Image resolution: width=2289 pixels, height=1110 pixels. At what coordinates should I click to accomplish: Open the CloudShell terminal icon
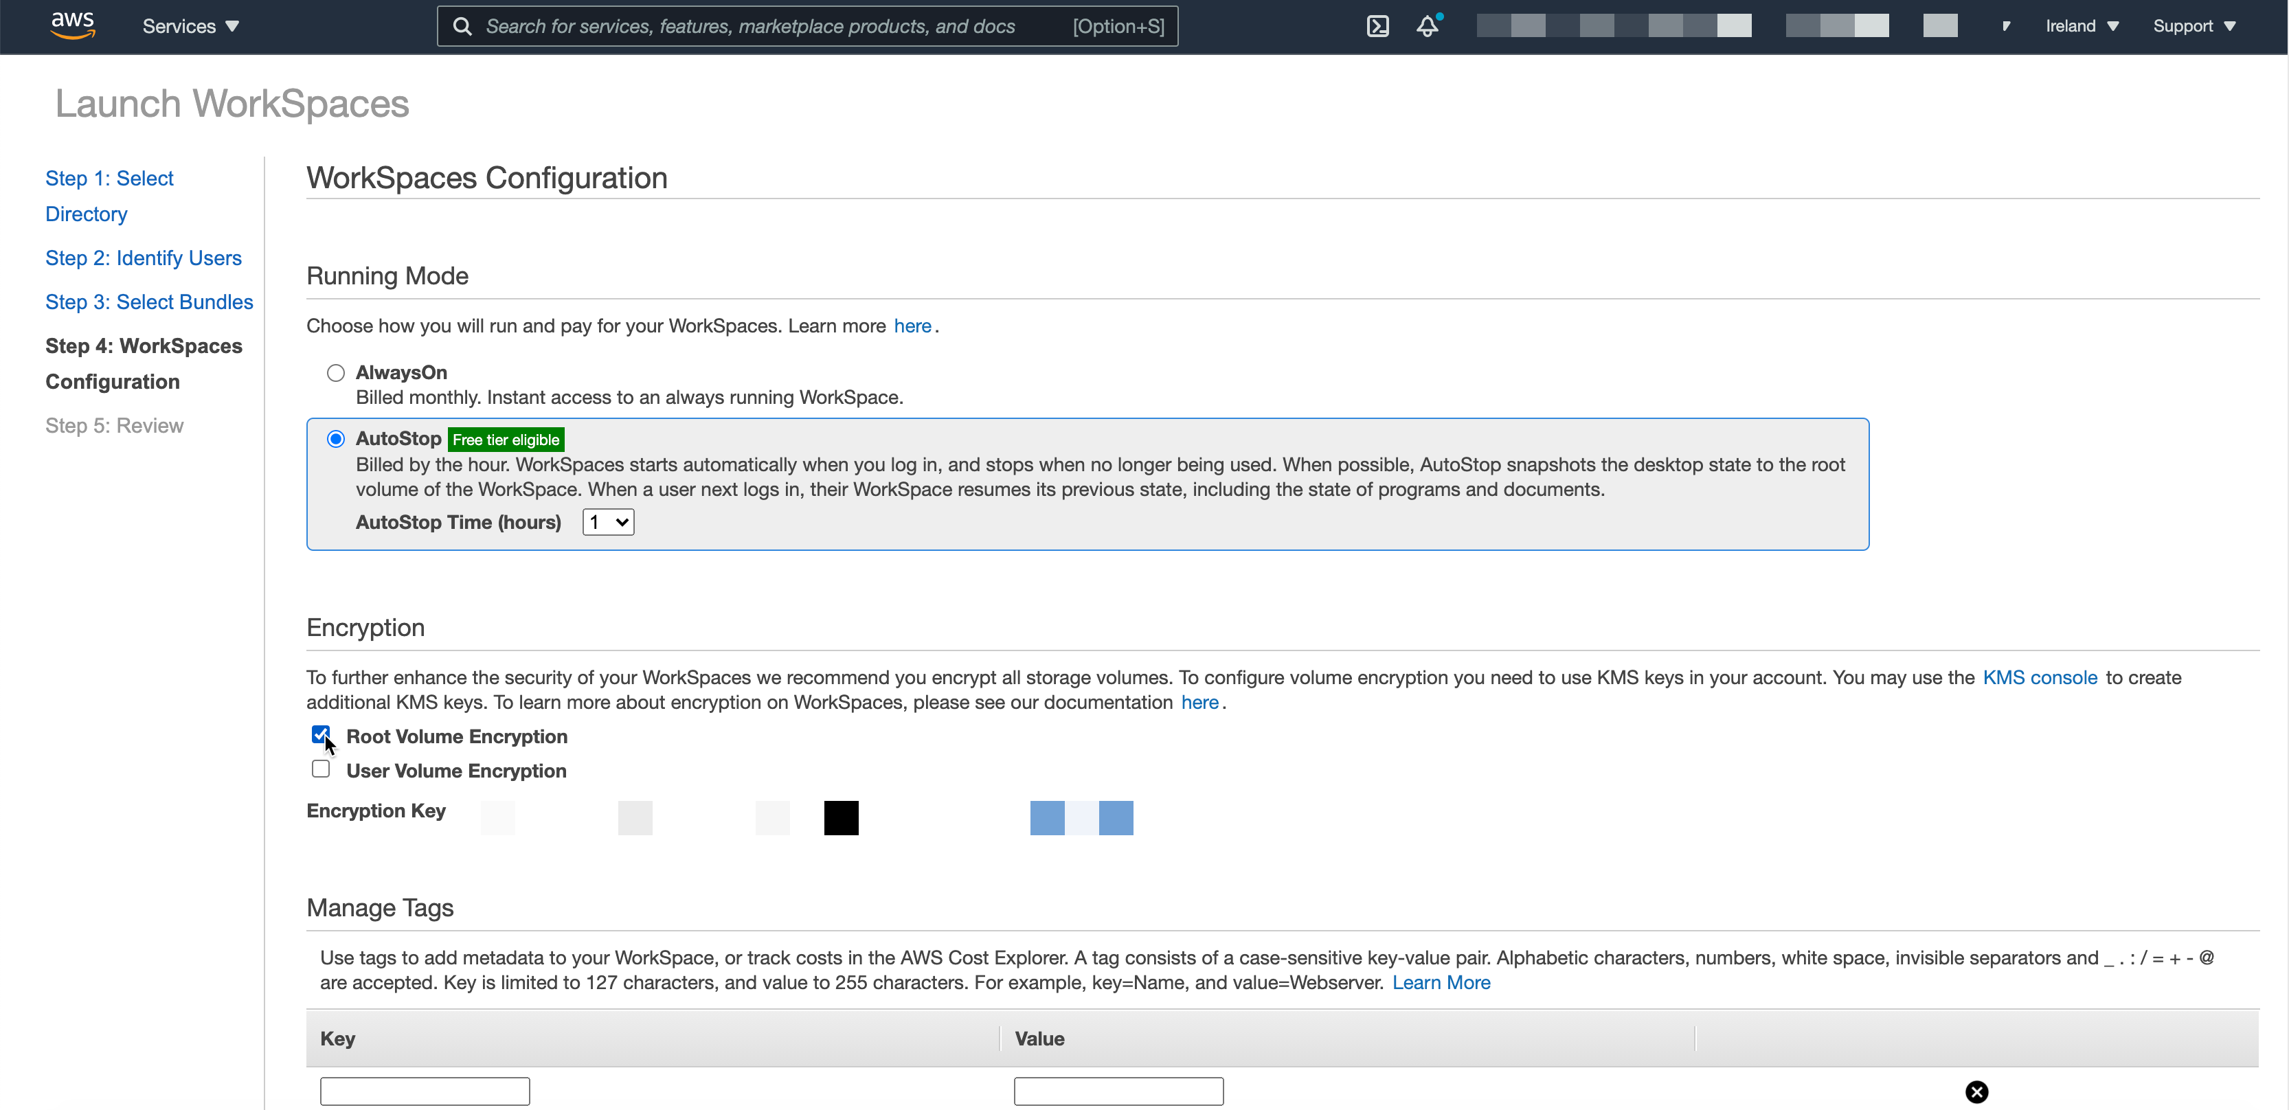coord(1377,26)
